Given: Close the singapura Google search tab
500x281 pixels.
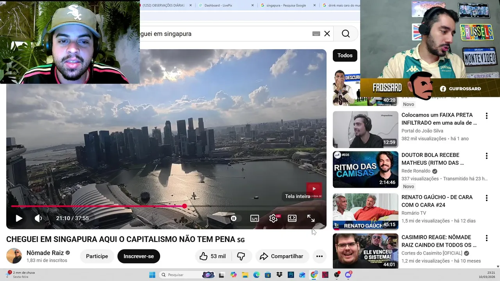Looking at the screenshot, I should pyautogui.click(x=315, y=5).
